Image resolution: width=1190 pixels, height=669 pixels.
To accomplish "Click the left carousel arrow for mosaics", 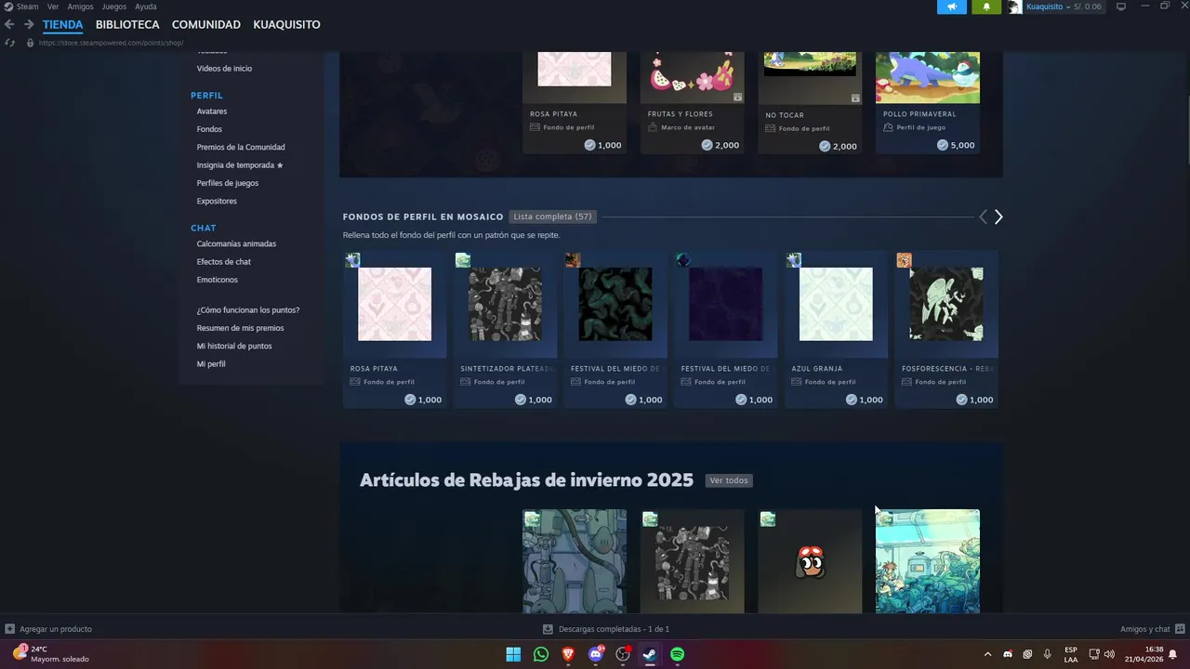I will (x=983, y=216).
